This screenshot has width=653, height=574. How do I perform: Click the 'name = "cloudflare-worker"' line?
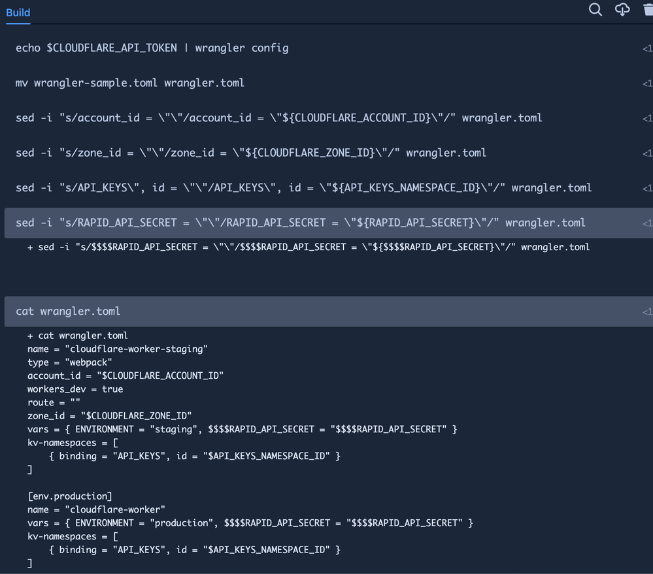pos(96,509)
